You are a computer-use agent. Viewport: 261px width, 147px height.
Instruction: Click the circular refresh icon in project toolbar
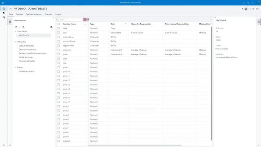tap(253, 9)
